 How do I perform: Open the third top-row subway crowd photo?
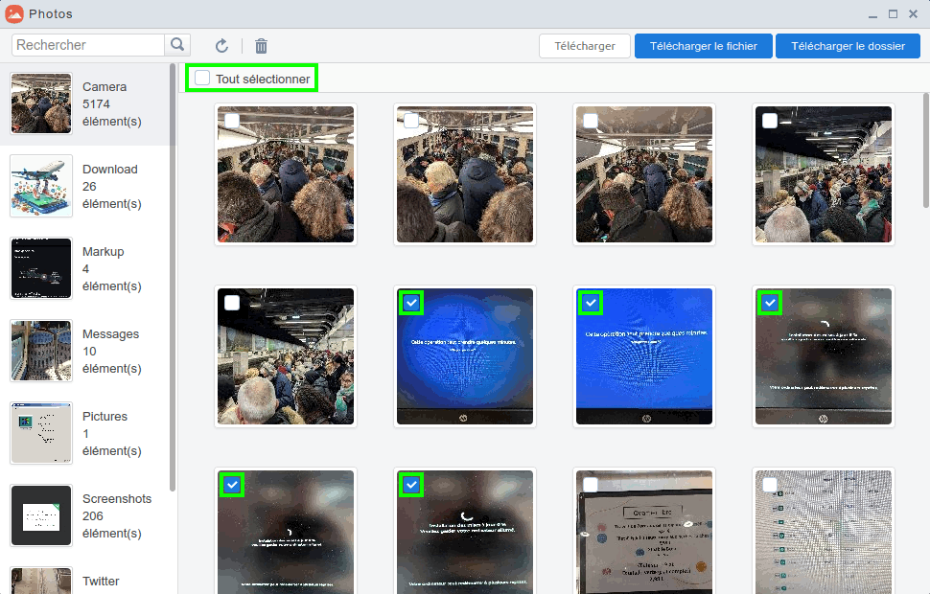pyautogui.click(x=644, y=174)
